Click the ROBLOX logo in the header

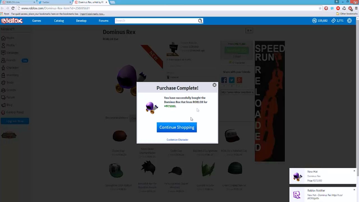[x=12, y=21]
